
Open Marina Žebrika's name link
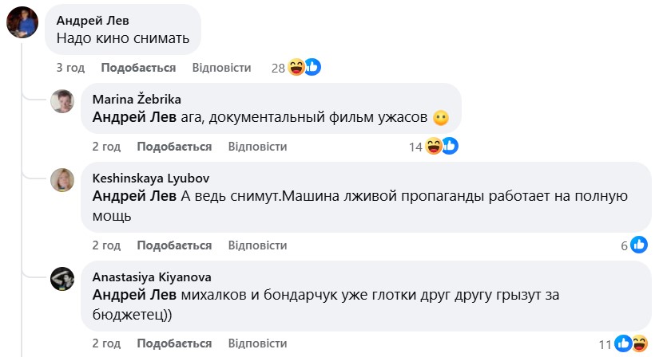[x=136, y=100]
